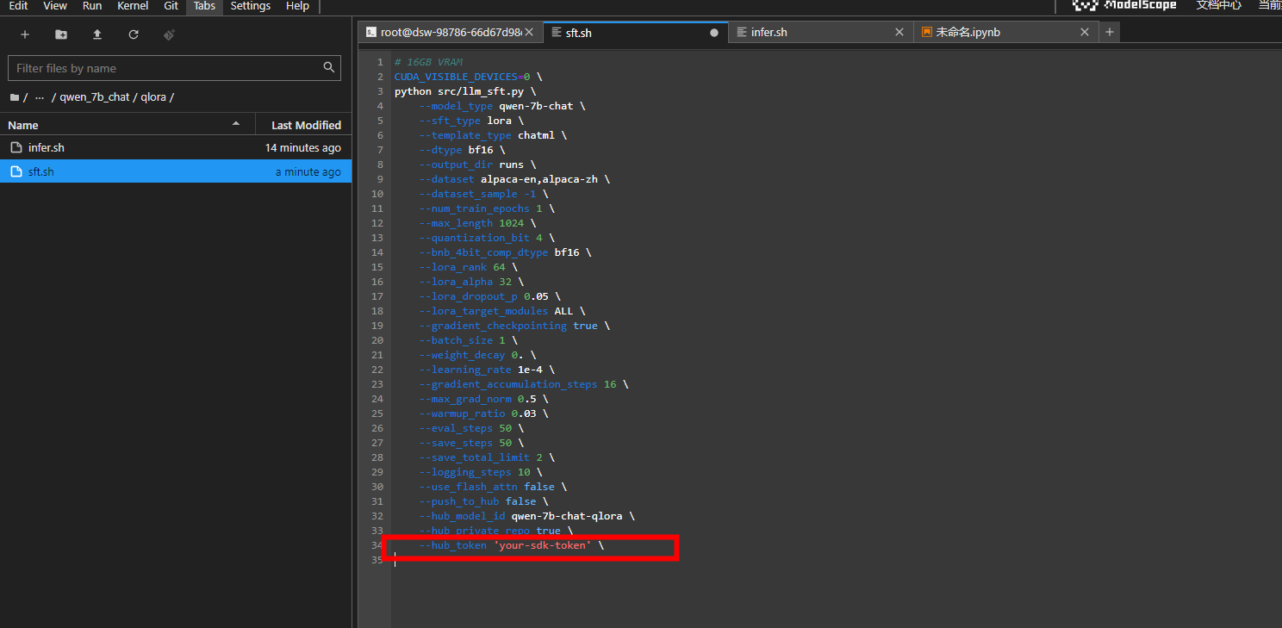Click the 'CUDA_VISIBLE_DEVICES=0' line
This screenshot has height=628, width=1282.
click(x=469, y=77)
